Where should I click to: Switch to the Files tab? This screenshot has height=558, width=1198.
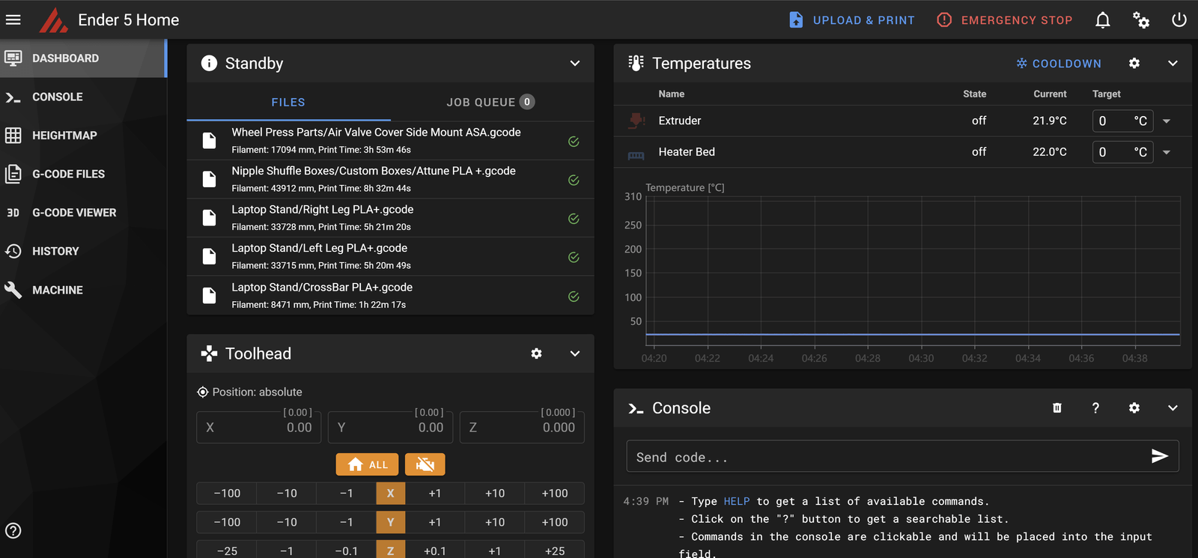(x=288, y=103)
